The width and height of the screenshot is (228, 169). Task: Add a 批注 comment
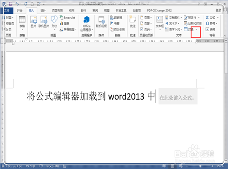(x=133, y=22)
